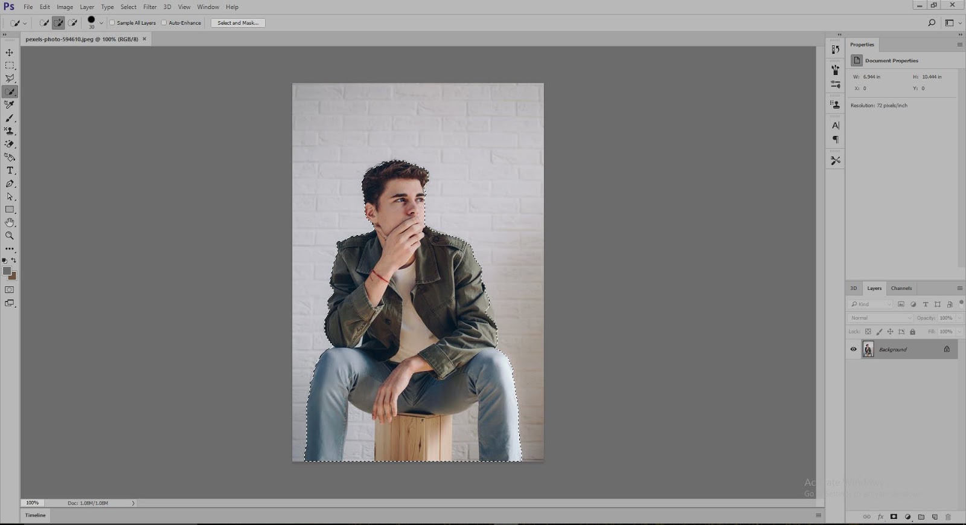
Task: Choose New Selection mode in options bar
Action: tap(44, 23)
